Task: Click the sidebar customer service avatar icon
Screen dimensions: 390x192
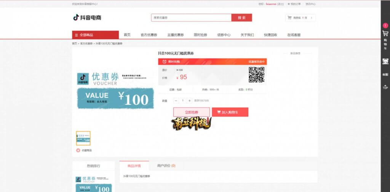Action: pyautogui.click(x=385, y=61)
